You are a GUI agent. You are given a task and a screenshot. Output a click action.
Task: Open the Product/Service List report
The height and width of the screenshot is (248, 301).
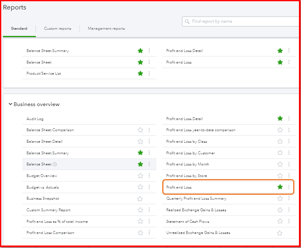pyautogui.click(x=44, y=73)
